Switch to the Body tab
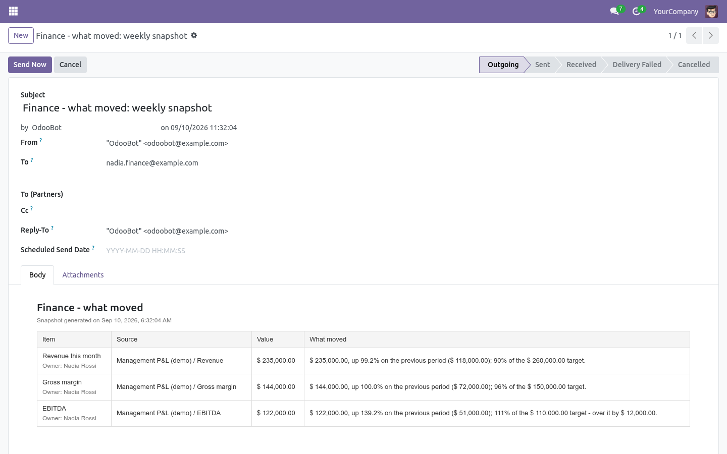 37,275
